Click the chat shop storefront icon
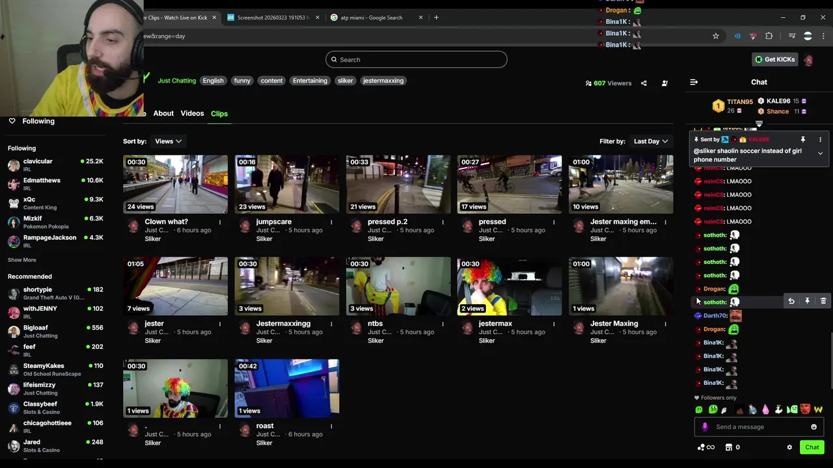The image size is (833, 468). 729,447
